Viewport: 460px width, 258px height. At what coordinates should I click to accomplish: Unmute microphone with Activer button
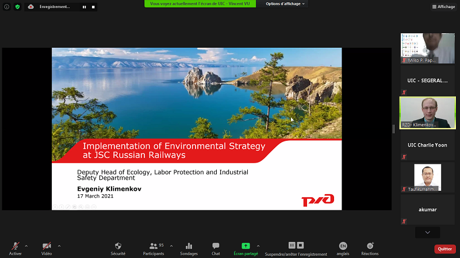tap(16, 249)
